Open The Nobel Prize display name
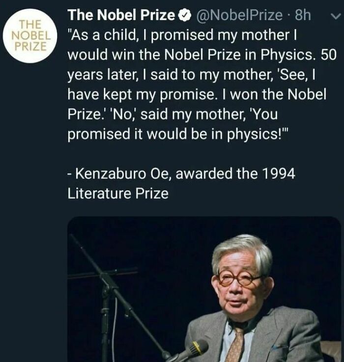Screen dimensions: 344x362 (x=121, y=16)
